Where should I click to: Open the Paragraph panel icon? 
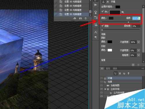[x=96, y=37]
